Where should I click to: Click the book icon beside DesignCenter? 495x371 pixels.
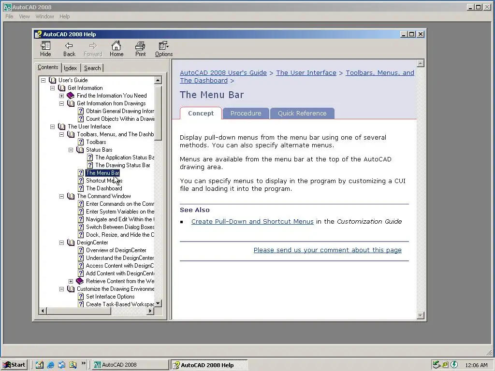(71, 243)
